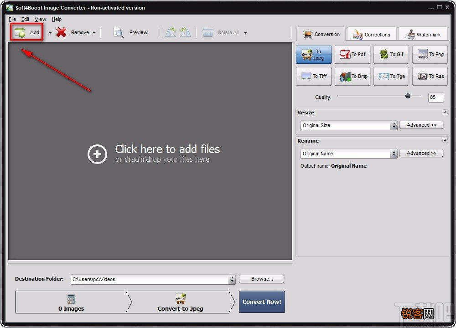
Task: Click the Add files toolbar button
Action: [26, 32]
